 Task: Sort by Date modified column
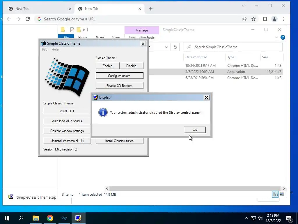pos(196,57)
